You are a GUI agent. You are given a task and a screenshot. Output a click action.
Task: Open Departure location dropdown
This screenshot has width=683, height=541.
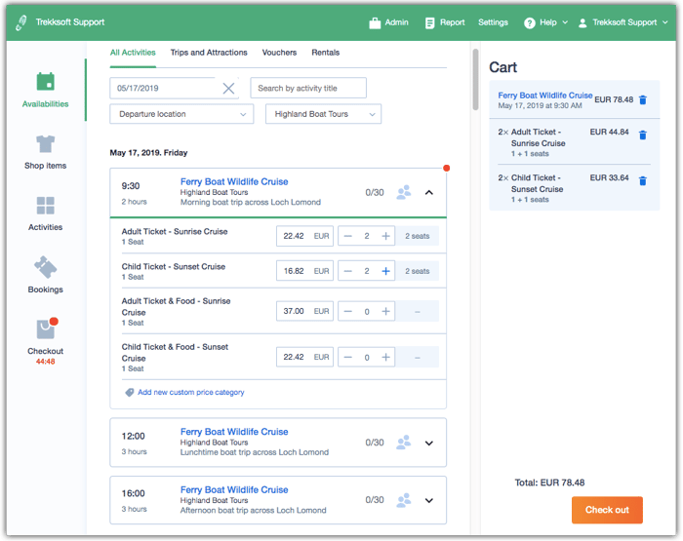pyautogui.click(x=181, y=114)
